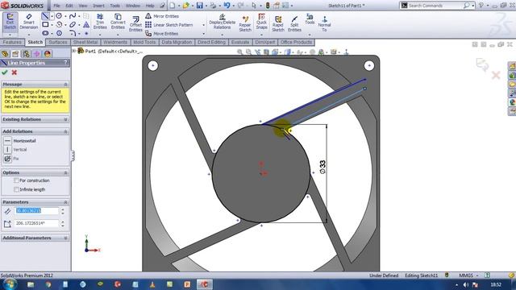Click the Save icon in title toolbar
The image size is (516, 290).
point(200,6)
